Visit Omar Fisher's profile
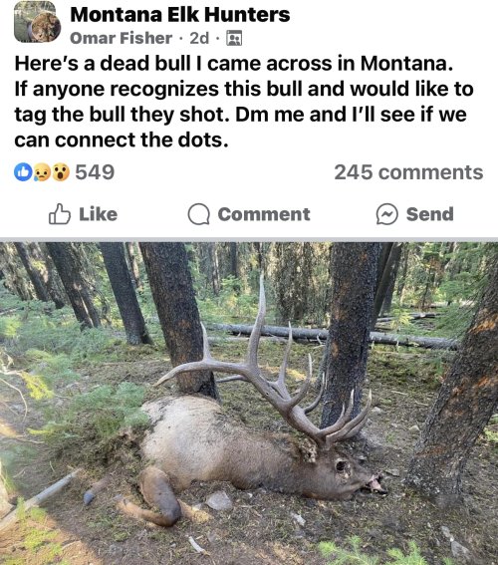The height and width of the screenshot is (565, 498). pyautogui.click(x=121, y=38)
